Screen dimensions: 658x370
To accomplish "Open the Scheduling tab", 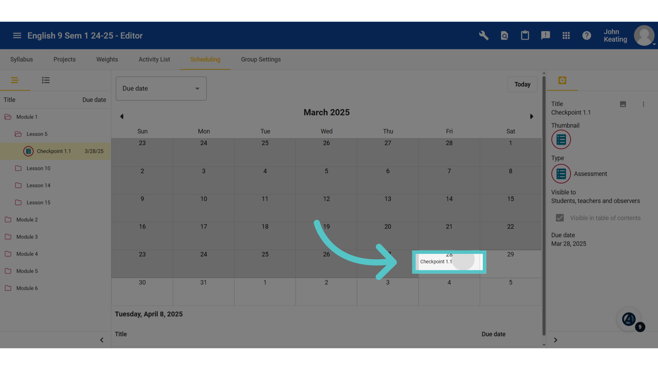I will point(205,59).
